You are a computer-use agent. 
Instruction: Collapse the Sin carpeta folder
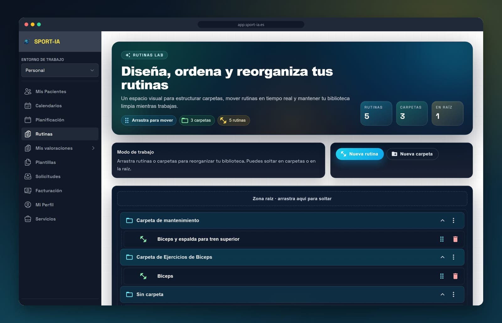pos(442,294)
